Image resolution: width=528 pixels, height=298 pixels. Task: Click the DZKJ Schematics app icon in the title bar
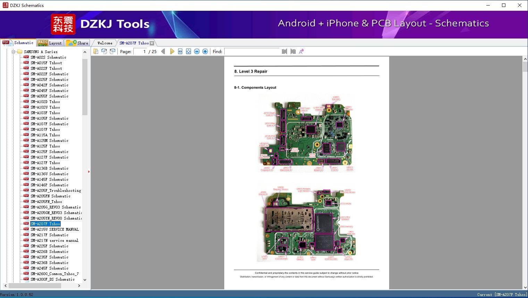pos(5,5)
